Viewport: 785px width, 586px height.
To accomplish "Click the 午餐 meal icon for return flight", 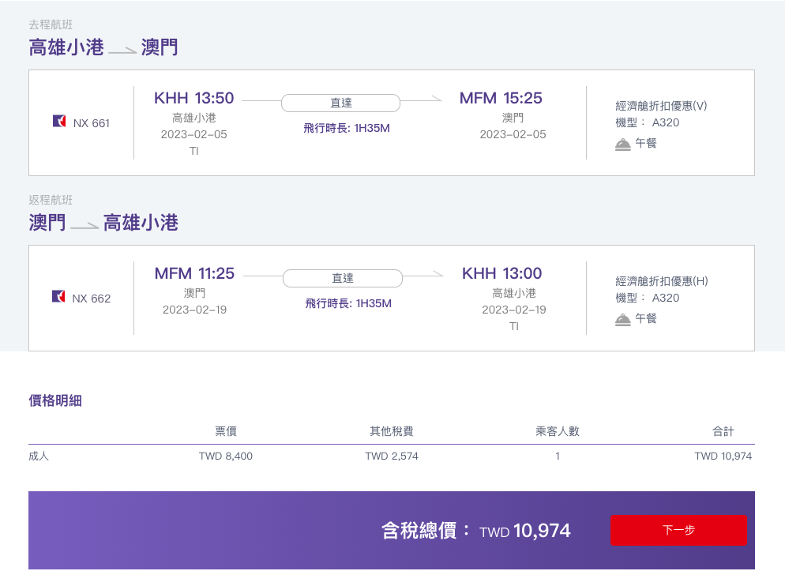I will (x=623, y=320).
